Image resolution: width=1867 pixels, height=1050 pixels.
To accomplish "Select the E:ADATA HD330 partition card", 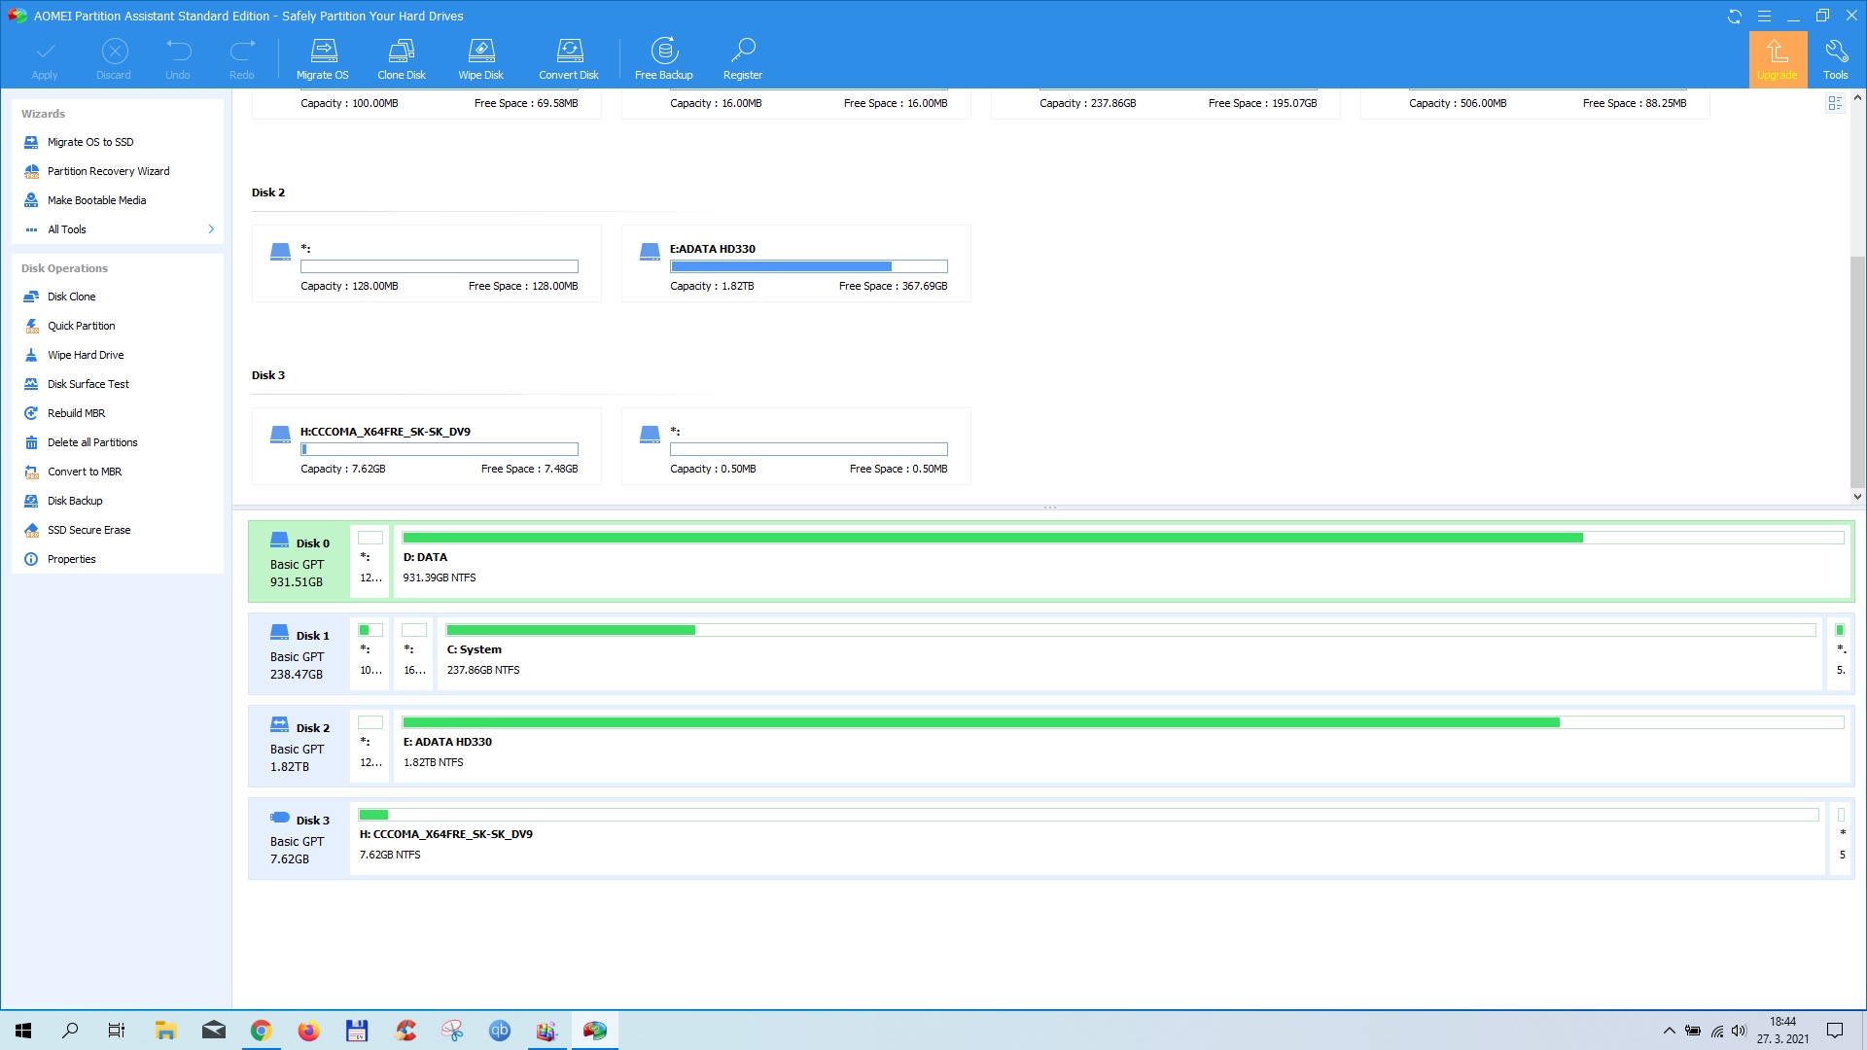I will 795,263.
